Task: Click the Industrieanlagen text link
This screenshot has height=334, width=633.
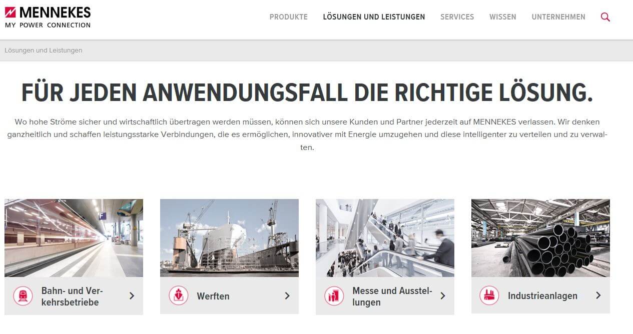Action: (542, 296)
